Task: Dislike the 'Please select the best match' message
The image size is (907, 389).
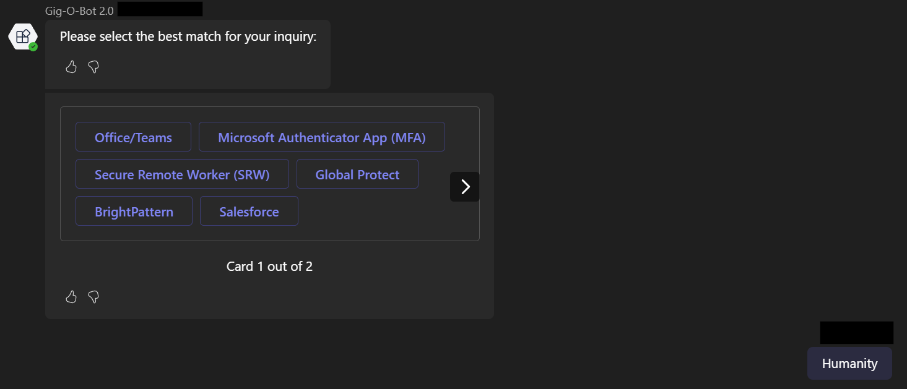Action: [x=93, y=67]
